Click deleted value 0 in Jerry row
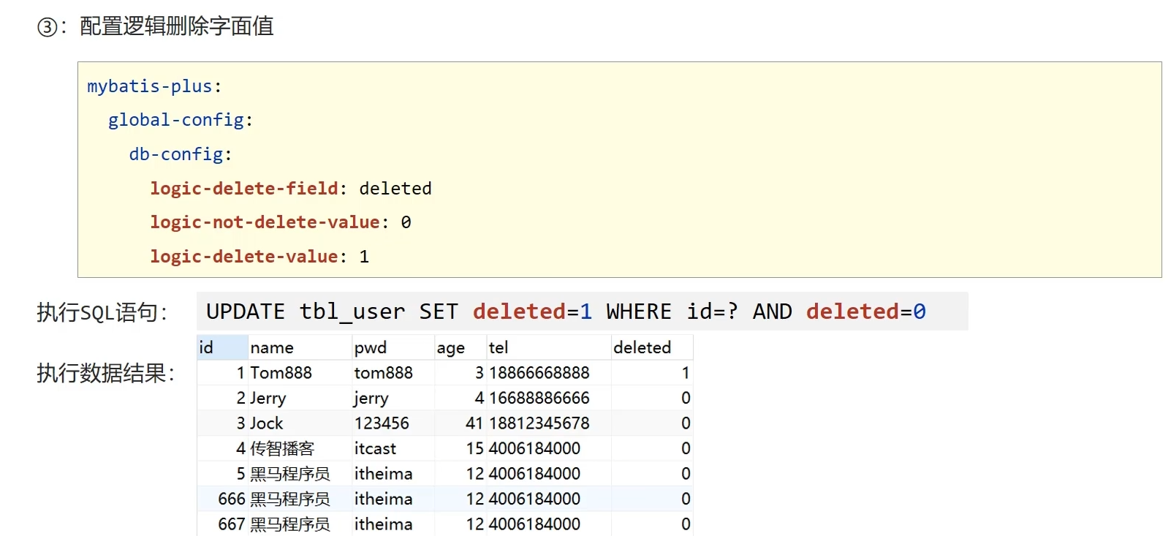The height and width of the screenshot is (536, 1171). coord(652,398)
